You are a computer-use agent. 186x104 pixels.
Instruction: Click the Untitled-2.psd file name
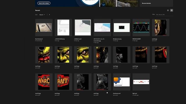pos(78,39)
